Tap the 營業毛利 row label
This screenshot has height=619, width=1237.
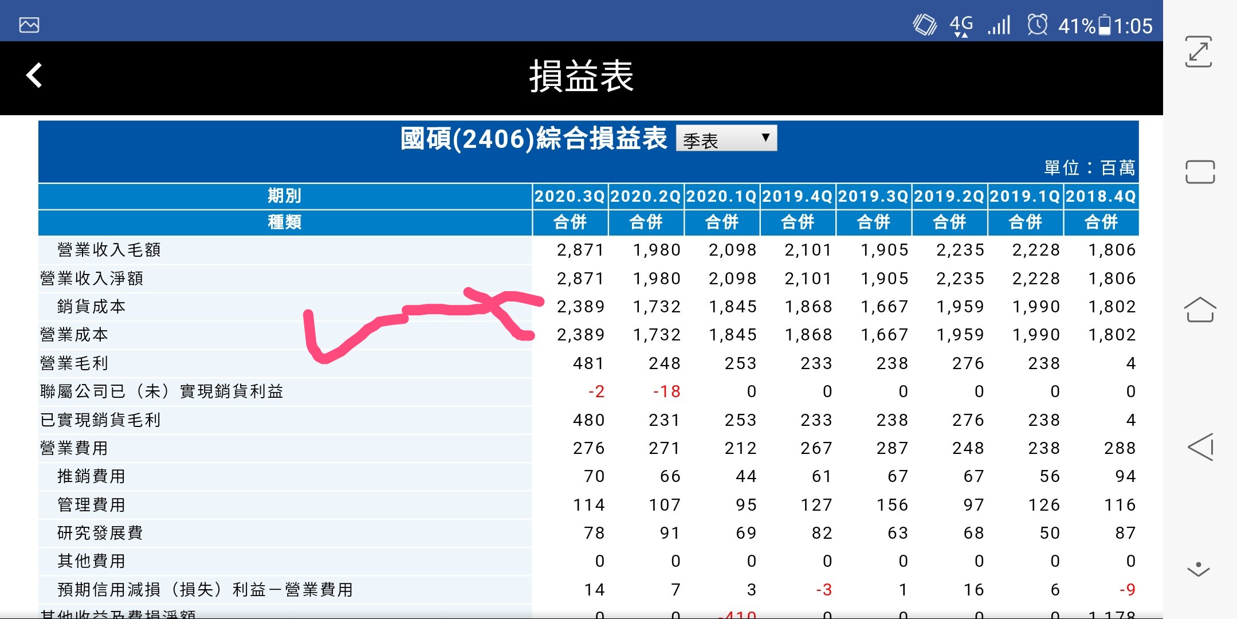tap(74, 363)
